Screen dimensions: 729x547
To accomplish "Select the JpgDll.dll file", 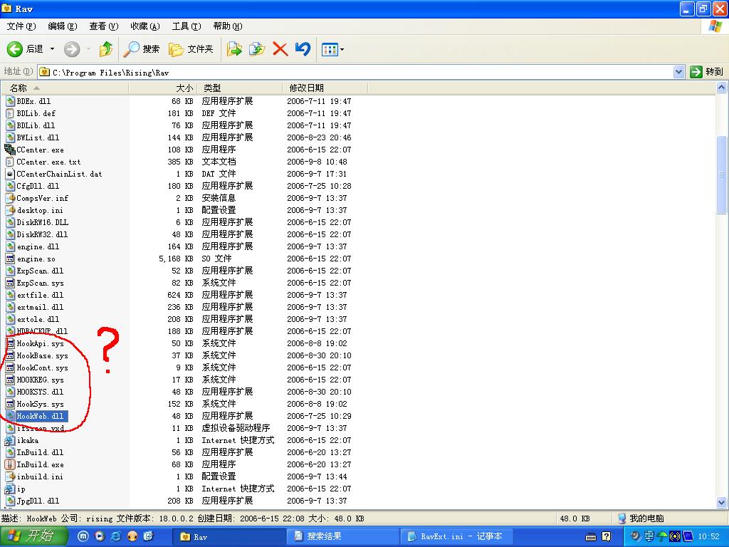I will coord(38,501).
